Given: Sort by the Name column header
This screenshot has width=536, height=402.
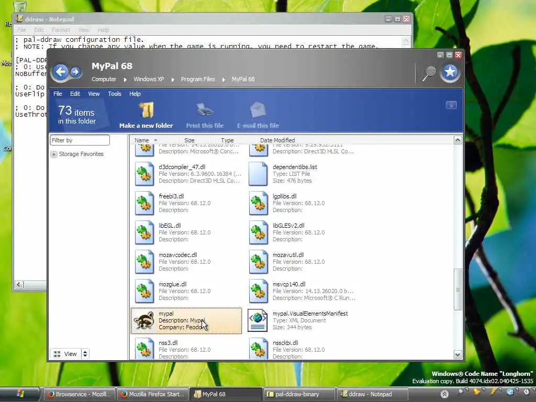Looking at the screenshot, I should tap(141, 140).
